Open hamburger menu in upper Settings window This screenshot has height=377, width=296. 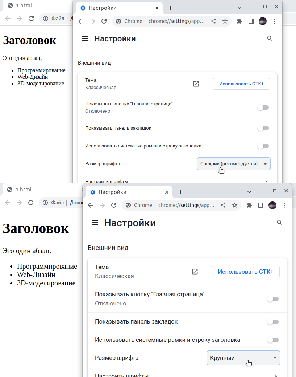click(85, 39)
